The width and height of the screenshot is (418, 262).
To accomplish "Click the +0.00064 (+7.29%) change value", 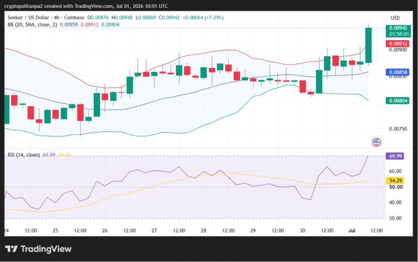I will coord(203,18).
